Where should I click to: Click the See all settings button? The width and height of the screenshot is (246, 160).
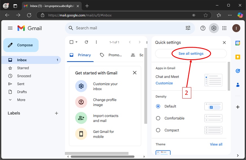191,53
